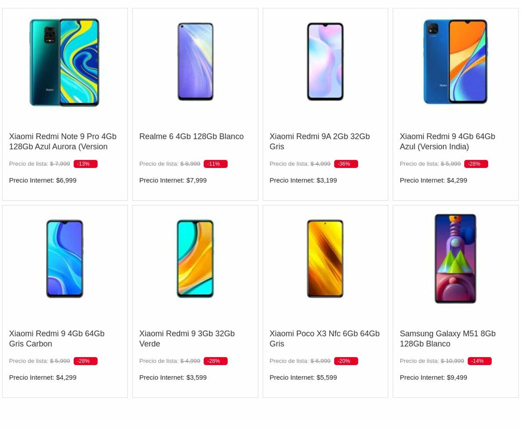Click the crossed-out $8,999 list price on Realme 6
This screenshot has width=521, height=428.
tap(190, 163)
